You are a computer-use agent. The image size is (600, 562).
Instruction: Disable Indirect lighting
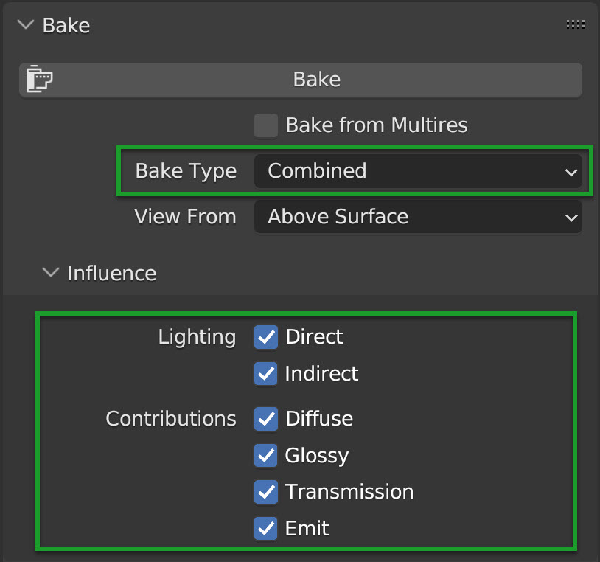pyautogui.click(x=266, y=374)
